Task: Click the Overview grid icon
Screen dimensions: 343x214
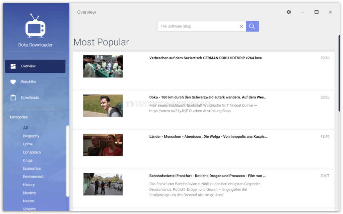Action: coord(13,66)
